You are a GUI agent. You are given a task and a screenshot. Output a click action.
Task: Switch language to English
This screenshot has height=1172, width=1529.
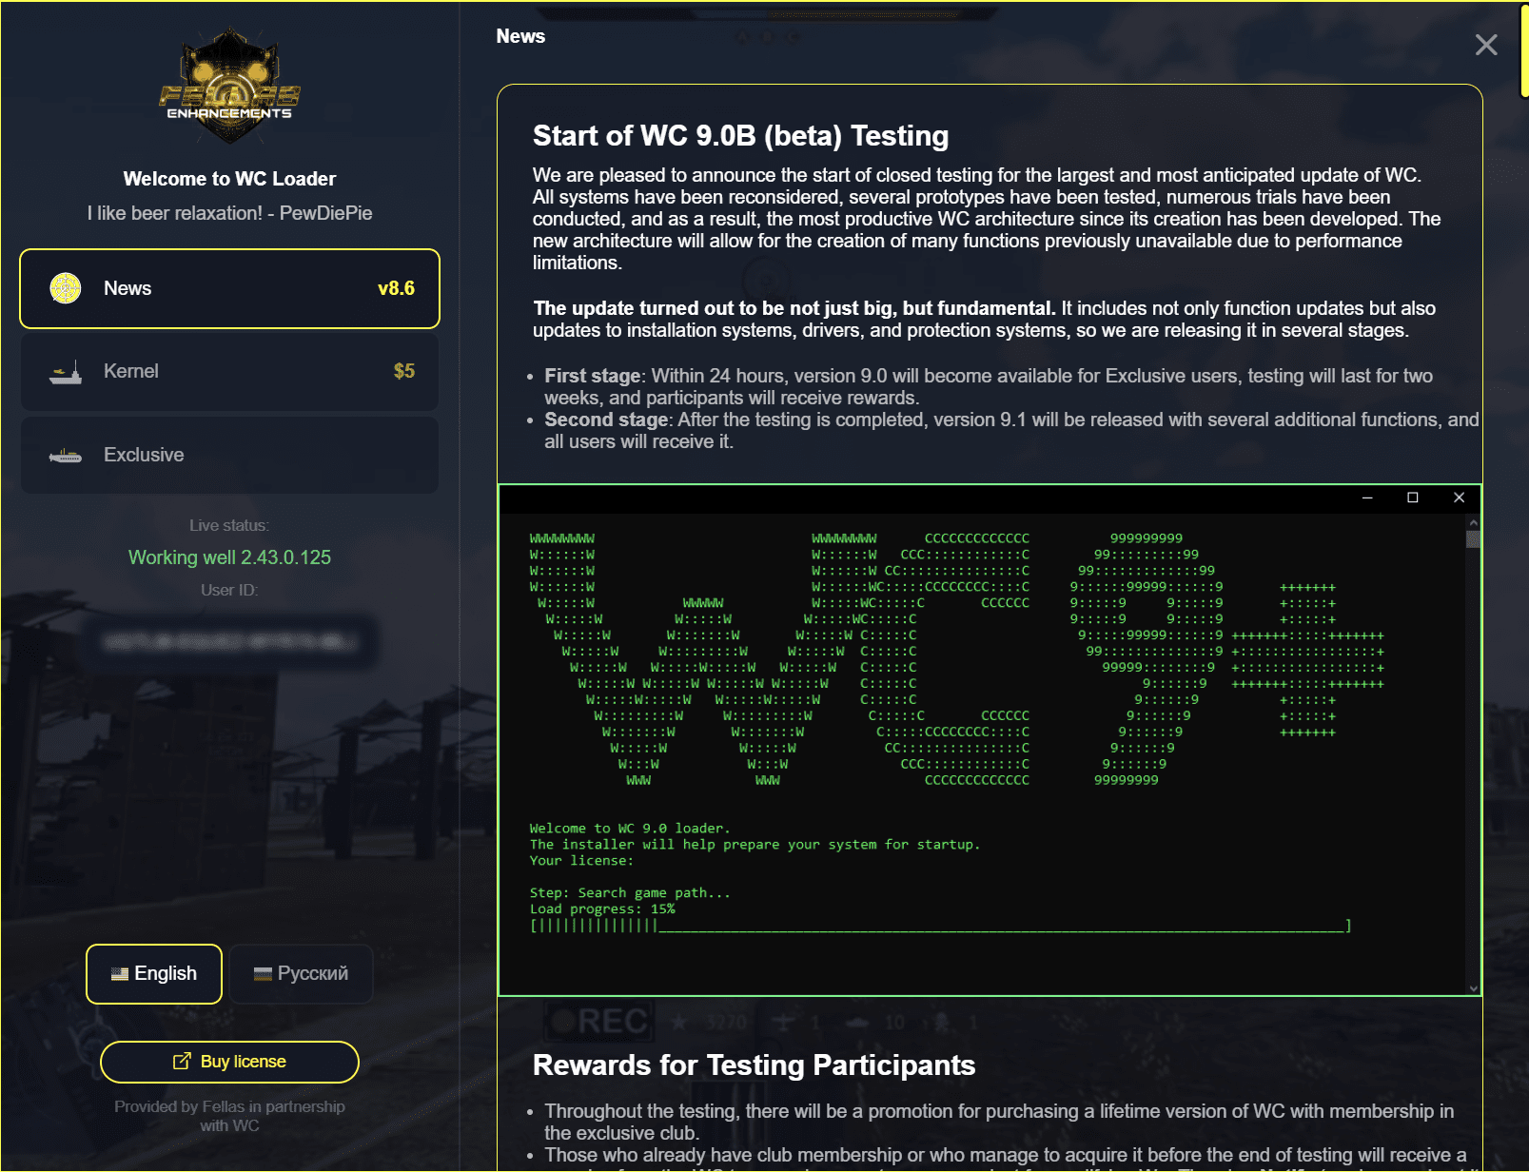coord(154,973)
